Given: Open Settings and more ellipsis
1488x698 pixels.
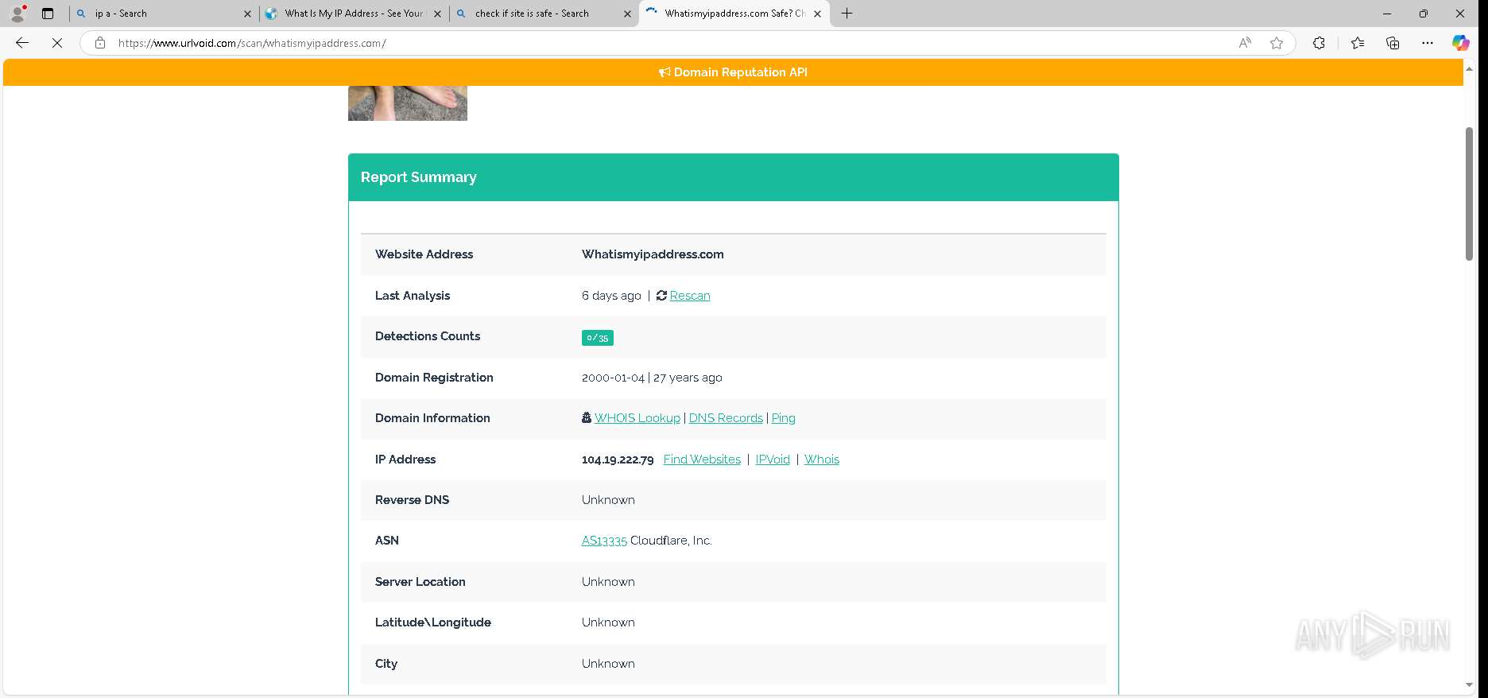Looking at the screenshot, I should pyautogui.click(x=1428, y=43).
